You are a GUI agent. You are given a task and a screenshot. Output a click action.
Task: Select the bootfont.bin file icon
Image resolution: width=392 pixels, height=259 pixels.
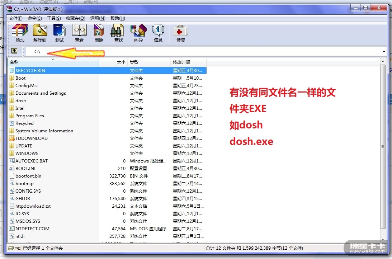tap(12, 176)
